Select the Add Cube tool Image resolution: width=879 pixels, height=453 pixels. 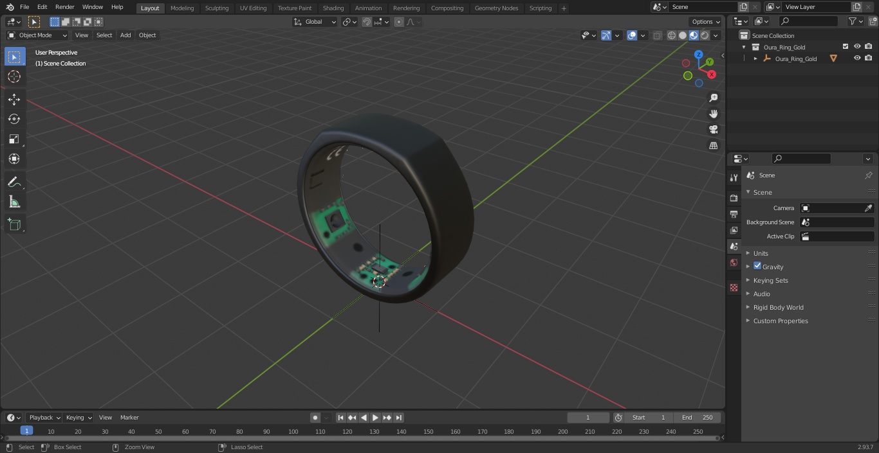(x=14, y=224)
